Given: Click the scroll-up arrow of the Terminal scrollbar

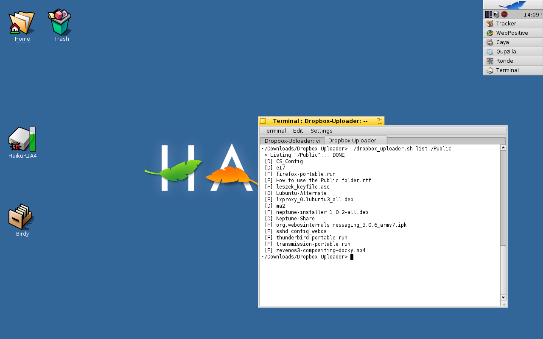Looking at the screenshot, I should tap(503, 148).
